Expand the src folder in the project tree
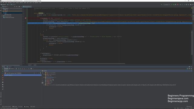Viewport: 194px width, 109px height. tap(4, 13)
